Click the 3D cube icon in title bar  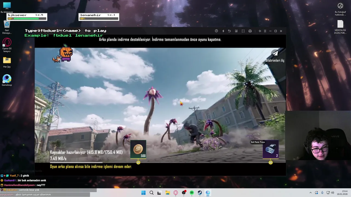pos(250,31)
